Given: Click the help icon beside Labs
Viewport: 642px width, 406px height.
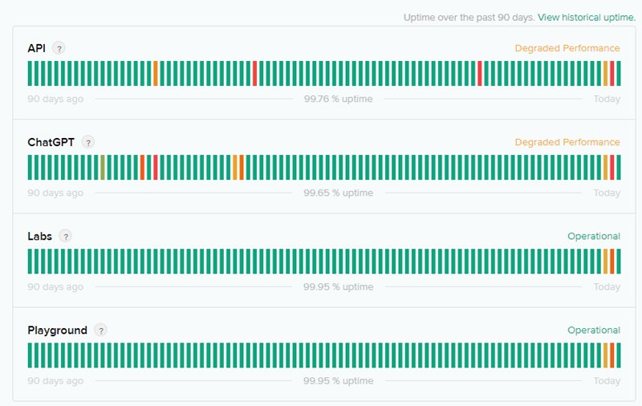Looking at the screenshot, I should pos(65,236).
